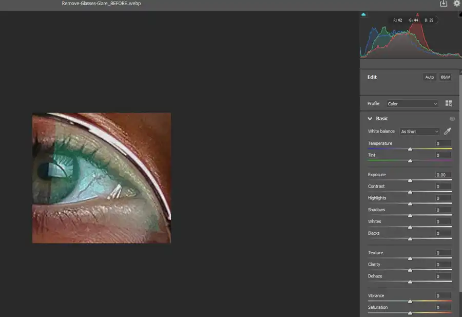Screen dimensions: 462x317
Task: Click the G: 44 readout in histogram
Action: coord(413,21)
